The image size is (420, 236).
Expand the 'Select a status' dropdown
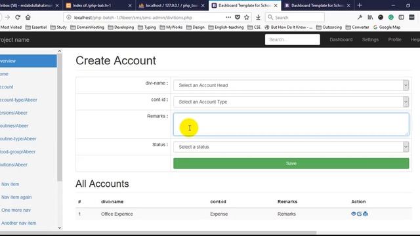(x=291, y=147)
